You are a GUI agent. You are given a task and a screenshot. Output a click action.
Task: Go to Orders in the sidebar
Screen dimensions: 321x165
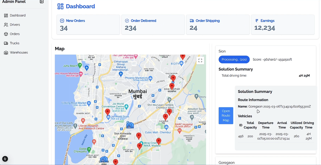click(x=12, y=34)
